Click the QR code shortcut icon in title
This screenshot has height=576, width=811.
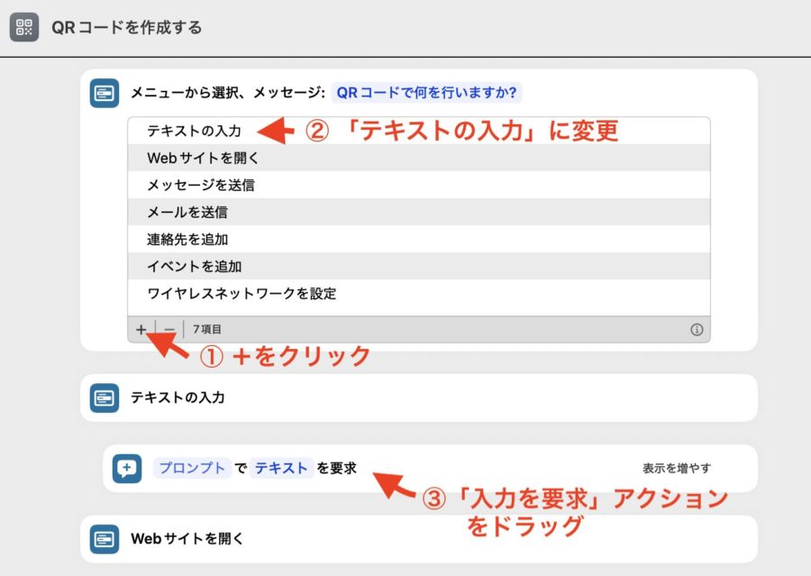click(x=24, y=27)
